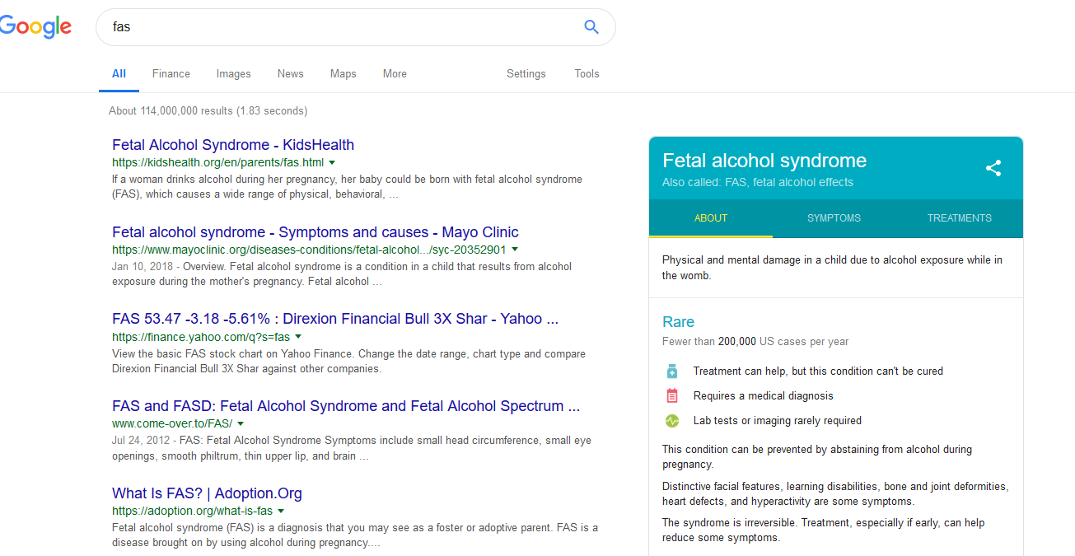The height and width of the screenshot is (556, 1075).
Task: Open FAS and FASD Fetal Alcohol Spectrum result
Action: (x=346, y=406)
